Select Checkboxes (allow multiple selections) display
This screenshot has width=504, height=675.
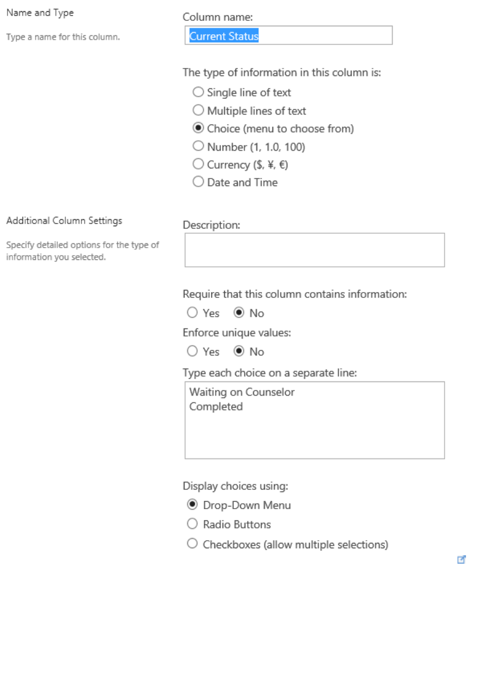[193, 544]
